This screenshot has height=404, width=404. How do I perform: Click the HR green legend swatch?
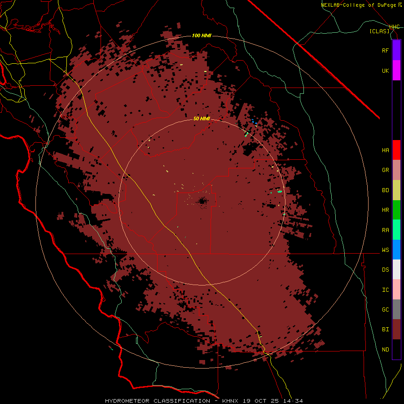(x=396, y=210)
